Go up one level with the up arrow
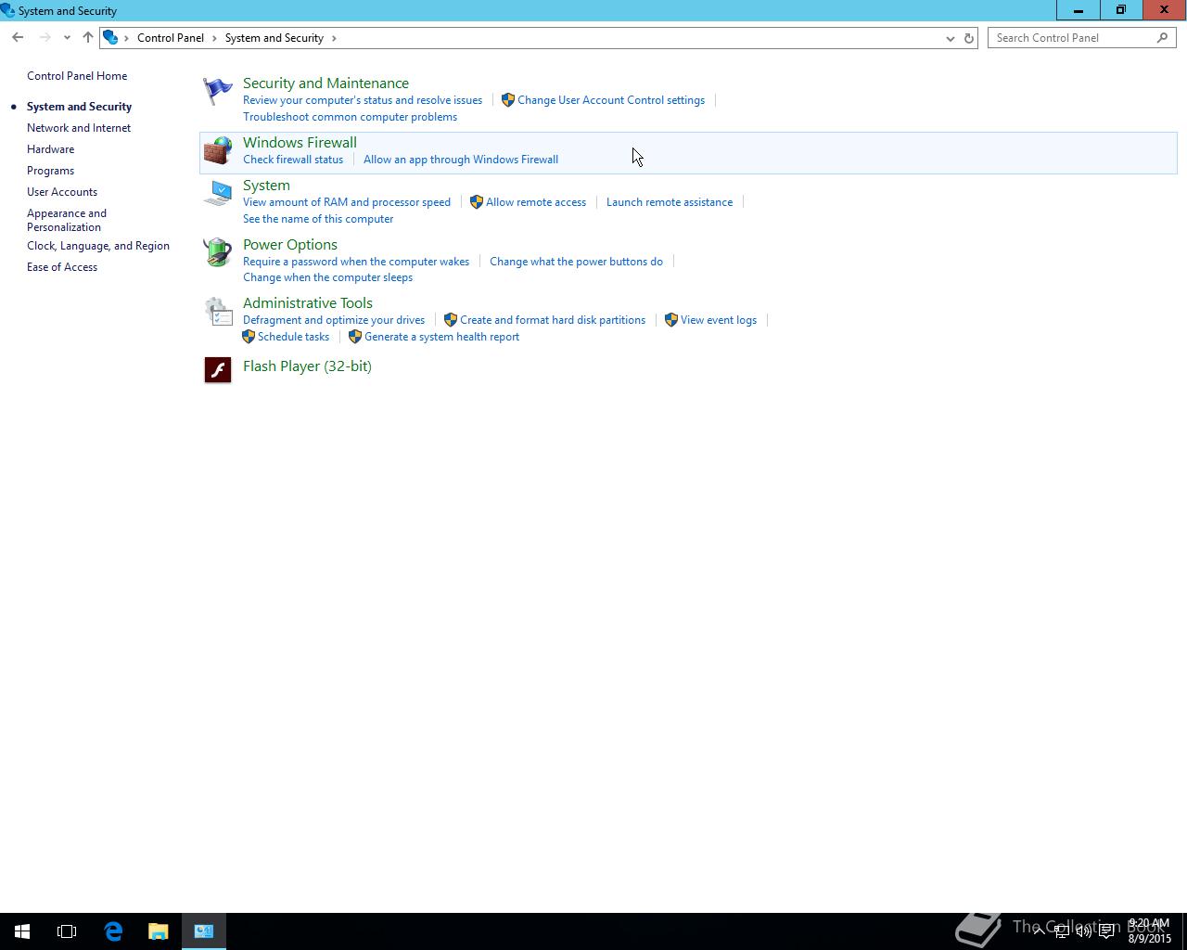Image resolution: width=1187 pixels, height=950 pixels. 87,38
